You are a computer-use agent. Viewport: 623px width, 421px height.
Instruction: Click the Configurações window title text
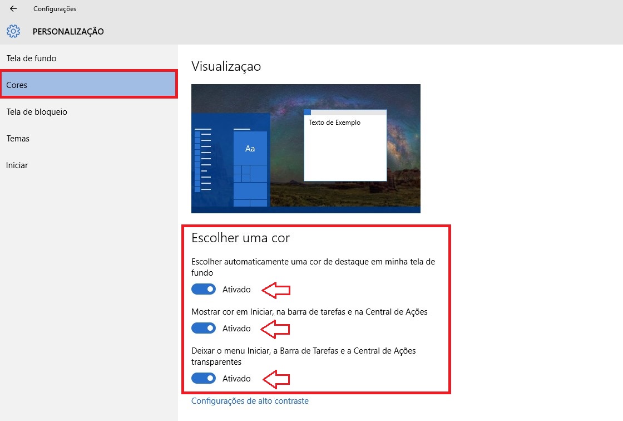(x=55, y=9)
